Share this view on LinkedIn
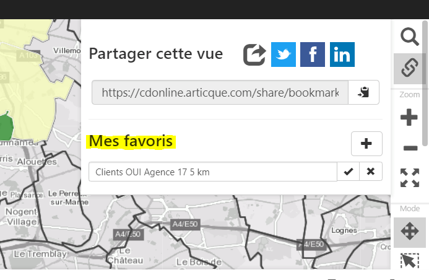This screenshot has width=429, height=280. [x=342, y=55]
